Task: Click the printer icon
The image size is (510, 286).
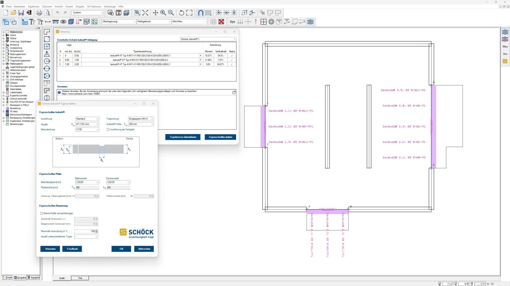Action: (x=39, y=13)
